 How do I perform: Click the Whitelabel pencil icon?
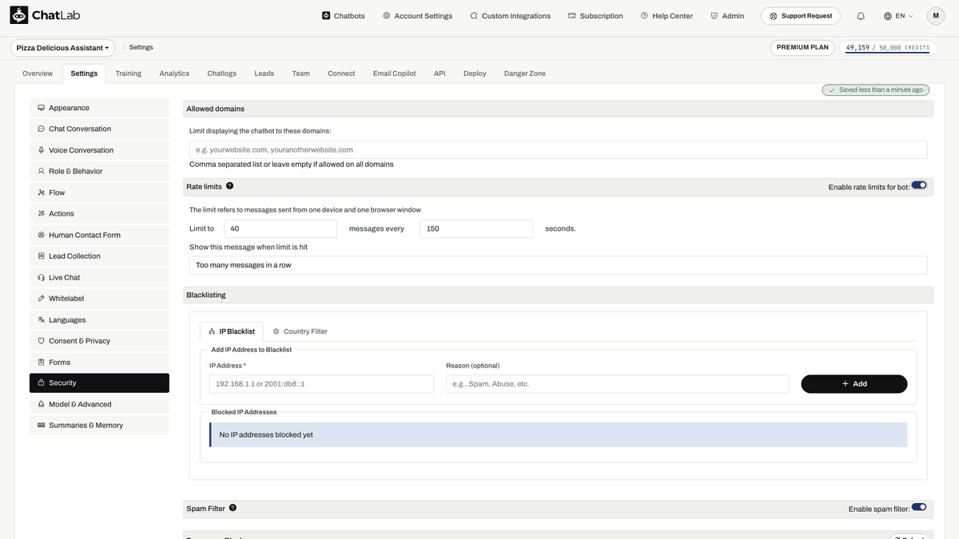(41, 299)
